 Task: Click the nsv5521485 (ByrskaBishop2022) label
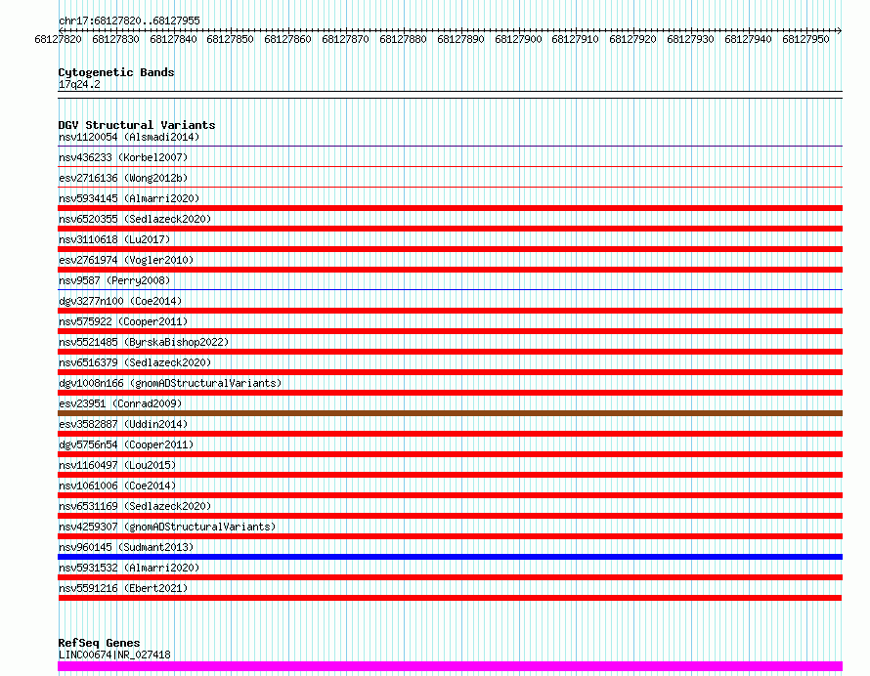coord(144,342)
